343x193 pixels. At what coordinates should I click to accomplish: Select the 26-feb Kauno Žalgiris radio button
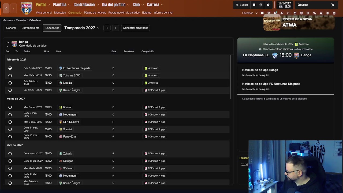(x=10, y=90)
